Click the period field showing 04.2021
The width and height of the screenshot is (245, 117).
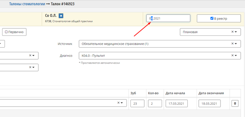pos(168,18)
